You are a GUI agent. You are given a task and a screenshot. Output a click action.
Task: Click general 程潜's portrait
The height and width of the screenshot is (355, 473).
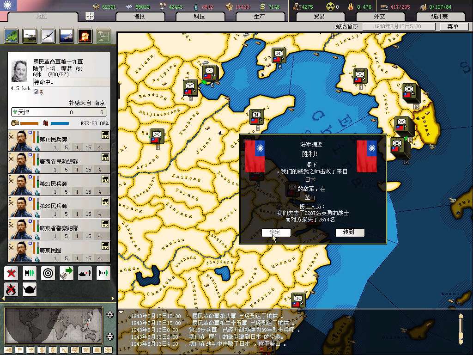20,71
